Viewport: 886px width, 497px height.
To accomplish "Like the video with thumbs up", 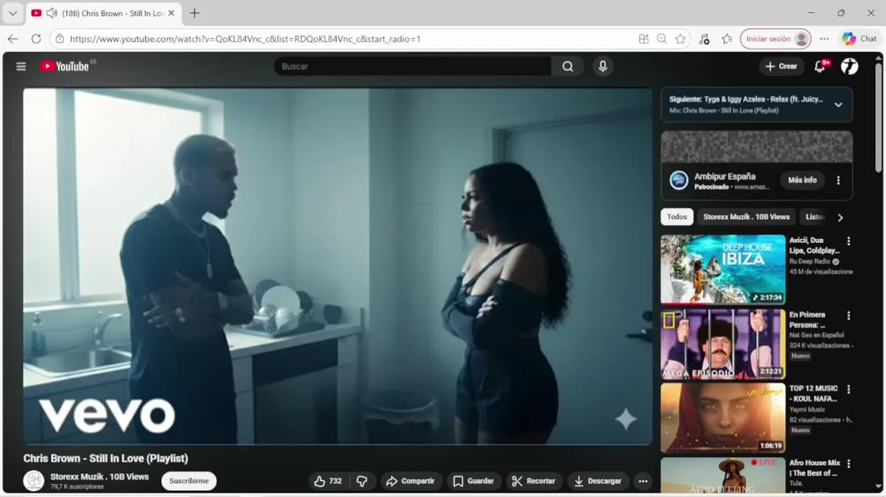I will pos(328,481).
